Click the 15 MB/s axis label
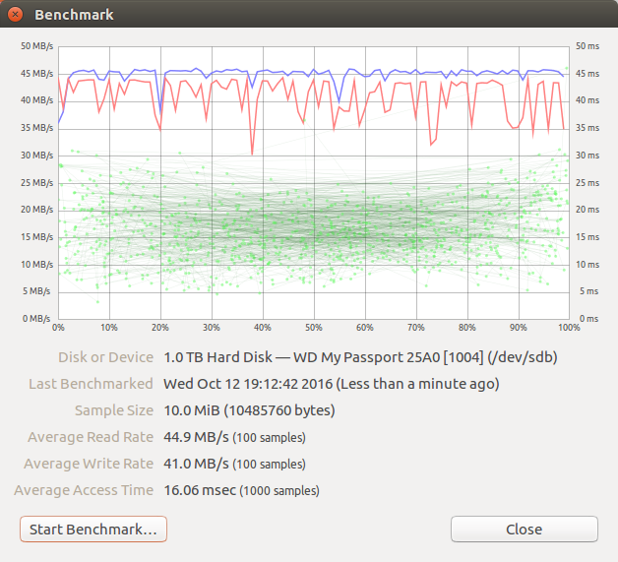This screenshot has height=562, width=618. (x=36, y=237)
